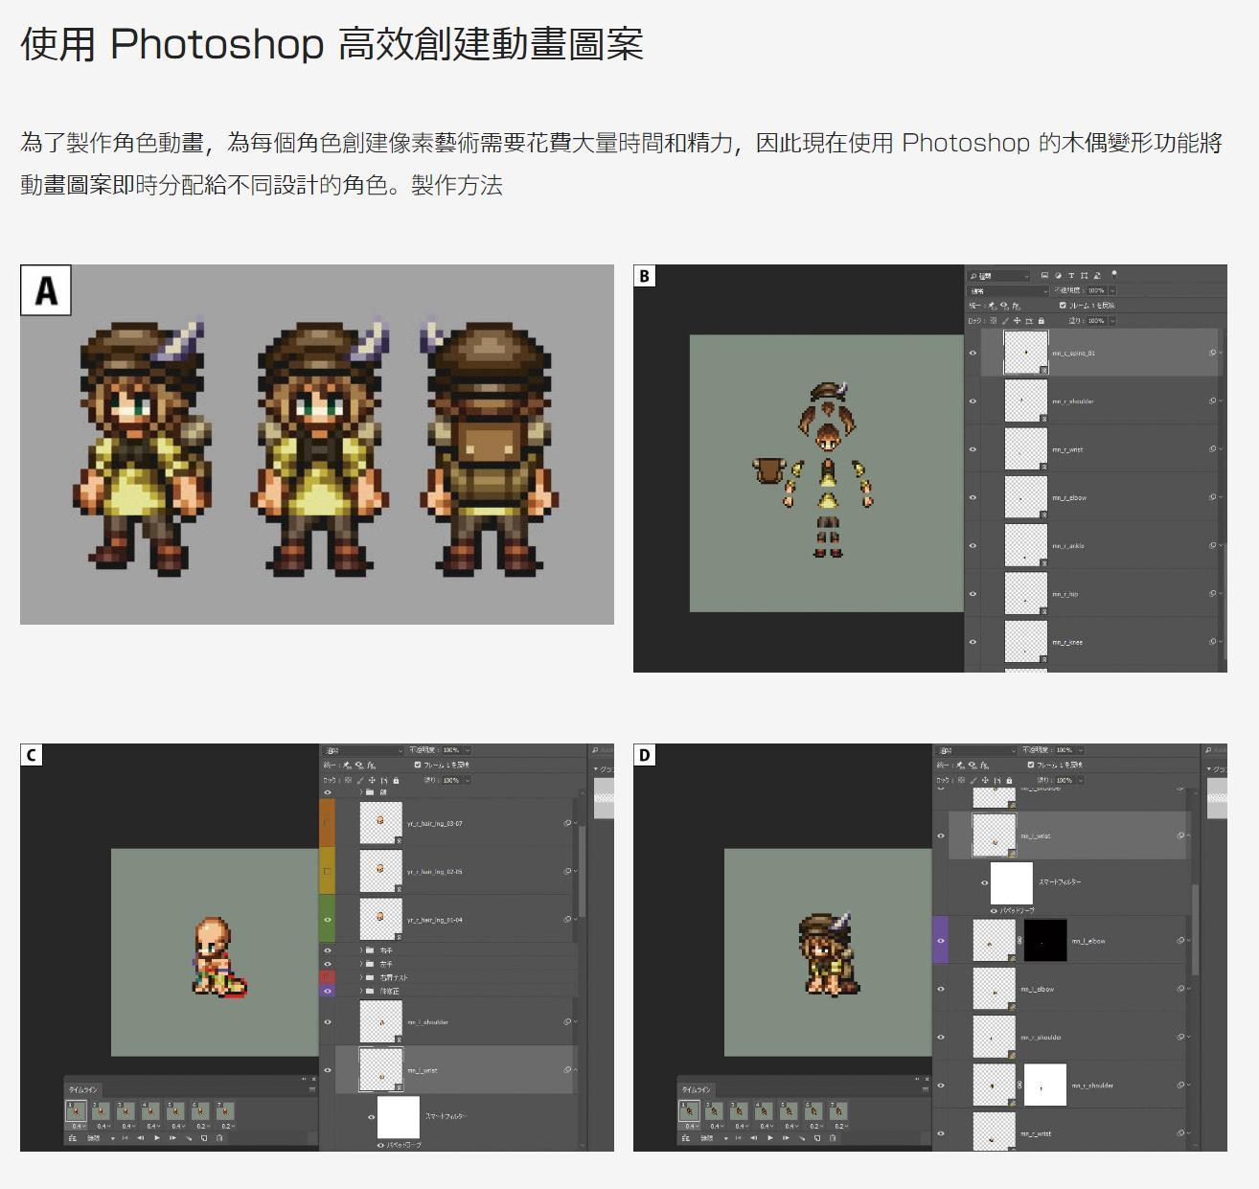This screenshot has height=1189, width=1259.
Task: Click lock position move icon in figure B
Action: (x=1017, y=321)
